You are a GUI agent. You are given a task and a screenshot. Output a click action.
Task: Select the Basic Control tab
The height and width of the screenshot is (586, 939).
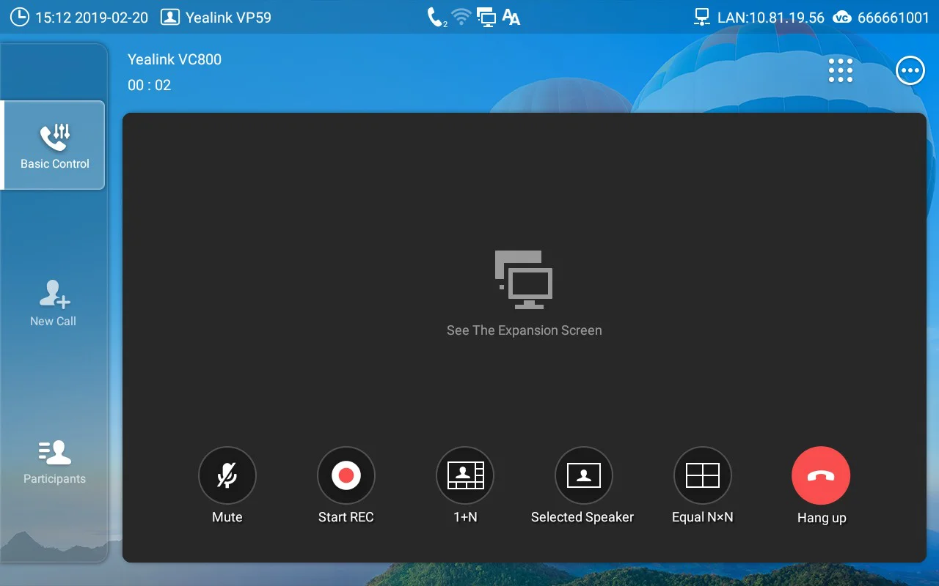pyautogui.click(x=54, y=145)
